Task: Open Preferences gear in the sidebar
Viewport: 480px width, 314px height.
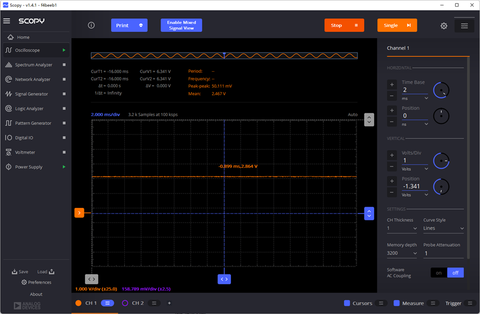Action: (x=24, y=282)
